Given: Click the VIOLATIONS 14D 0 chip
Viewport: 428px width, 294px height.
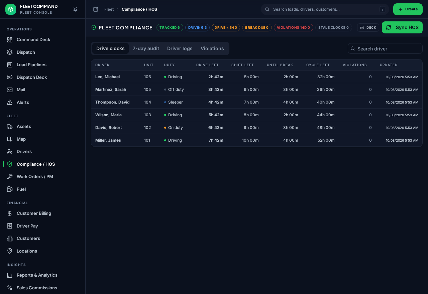Looking at the screenshot, I should click(x=294, y=27).
